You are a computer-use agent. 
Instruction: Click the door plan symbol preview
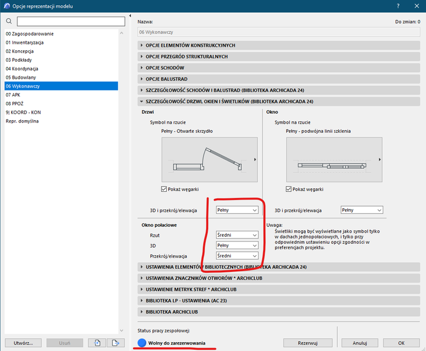pos(209,160)
